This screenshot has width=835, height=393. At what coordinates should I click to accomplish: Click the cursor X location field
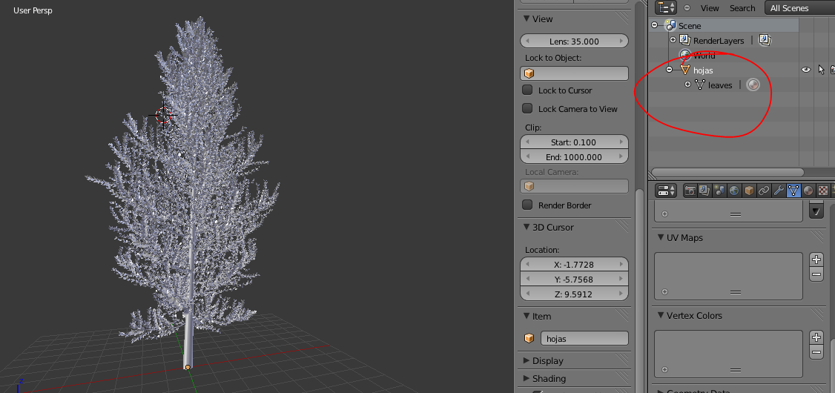click(574, 265)
